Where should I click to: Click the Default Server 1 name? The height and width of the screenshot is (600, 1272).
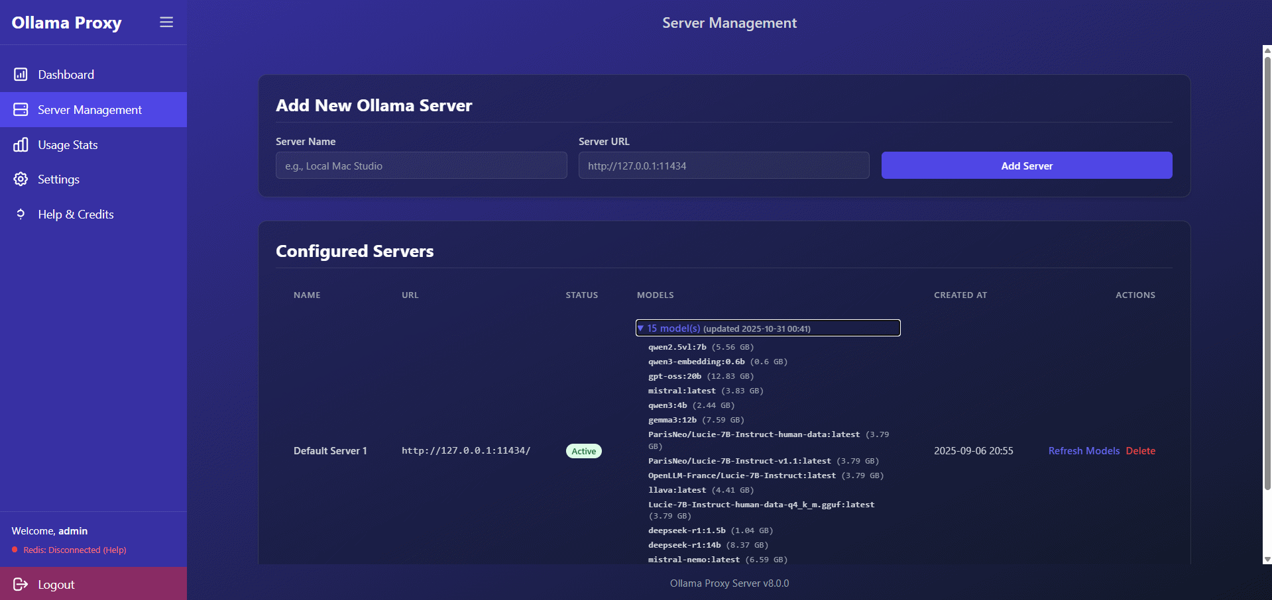point(330,450)
